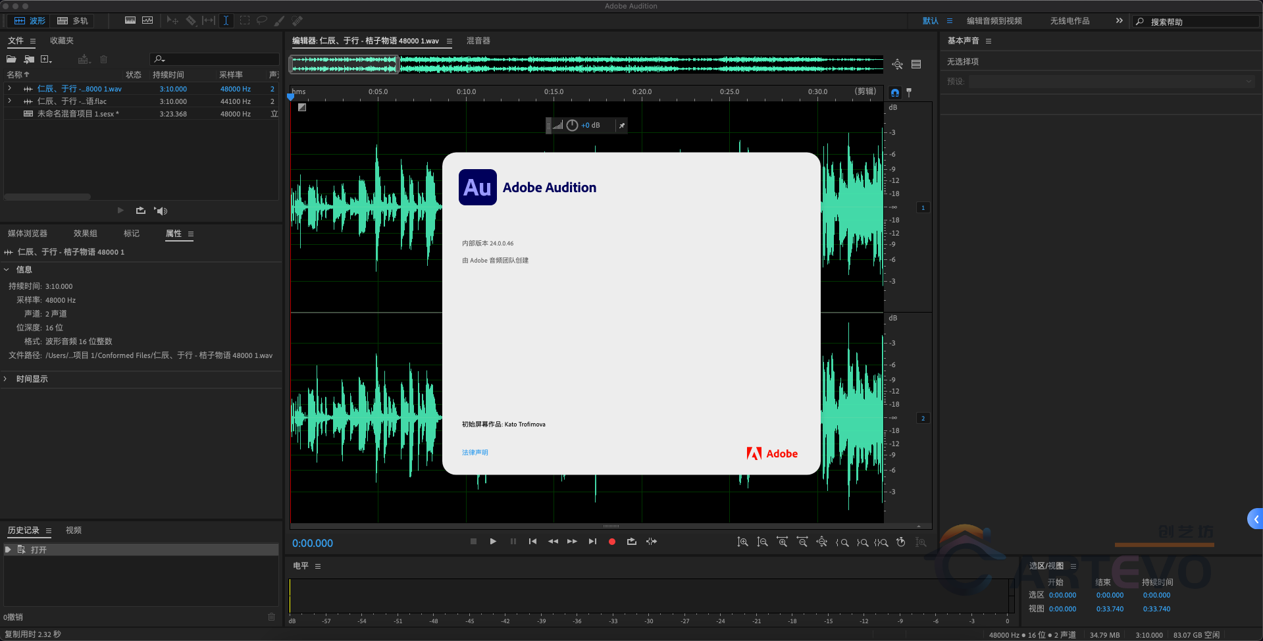Toggle the HUD pin icon
The height and width of the screenshot is (641, 1263).
pyautogui.click(x=622, y=126)
